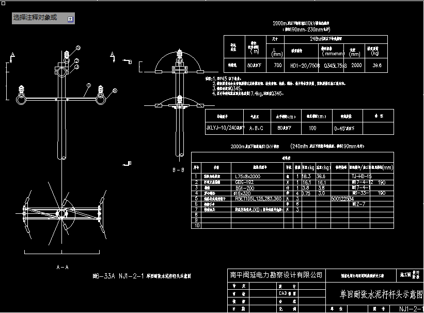The image size is (424, 313).
Task: Select the "500122534" code in the materials table
Action: tap(342, 199)
